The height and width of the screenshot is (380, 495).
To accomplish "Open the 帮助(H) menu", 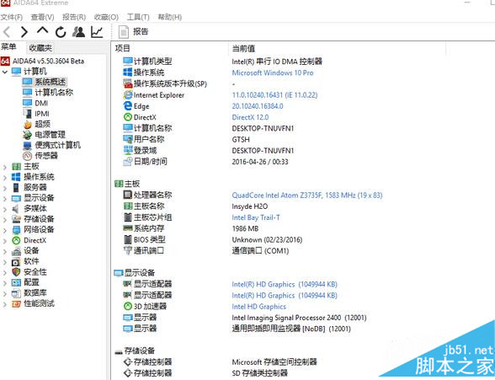I will pyautogui.click(x=170, y=17).
